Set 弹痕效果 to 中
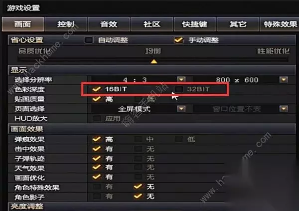Viewport: 299px width, 211px height. click(138, 139)
